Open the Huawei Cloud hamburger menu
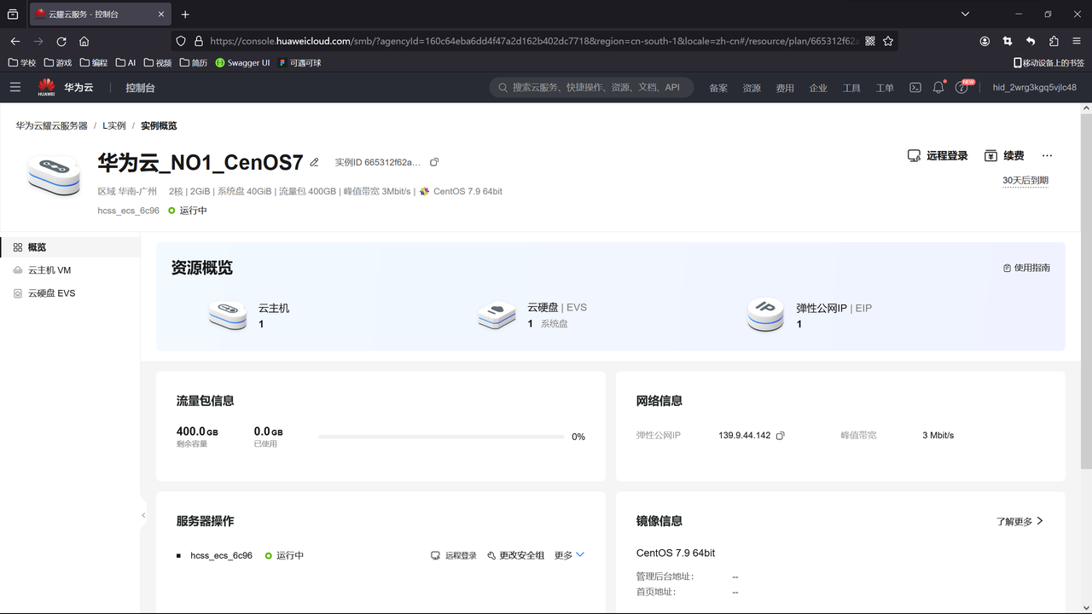The image size is (1092, 614). point(15,87)
